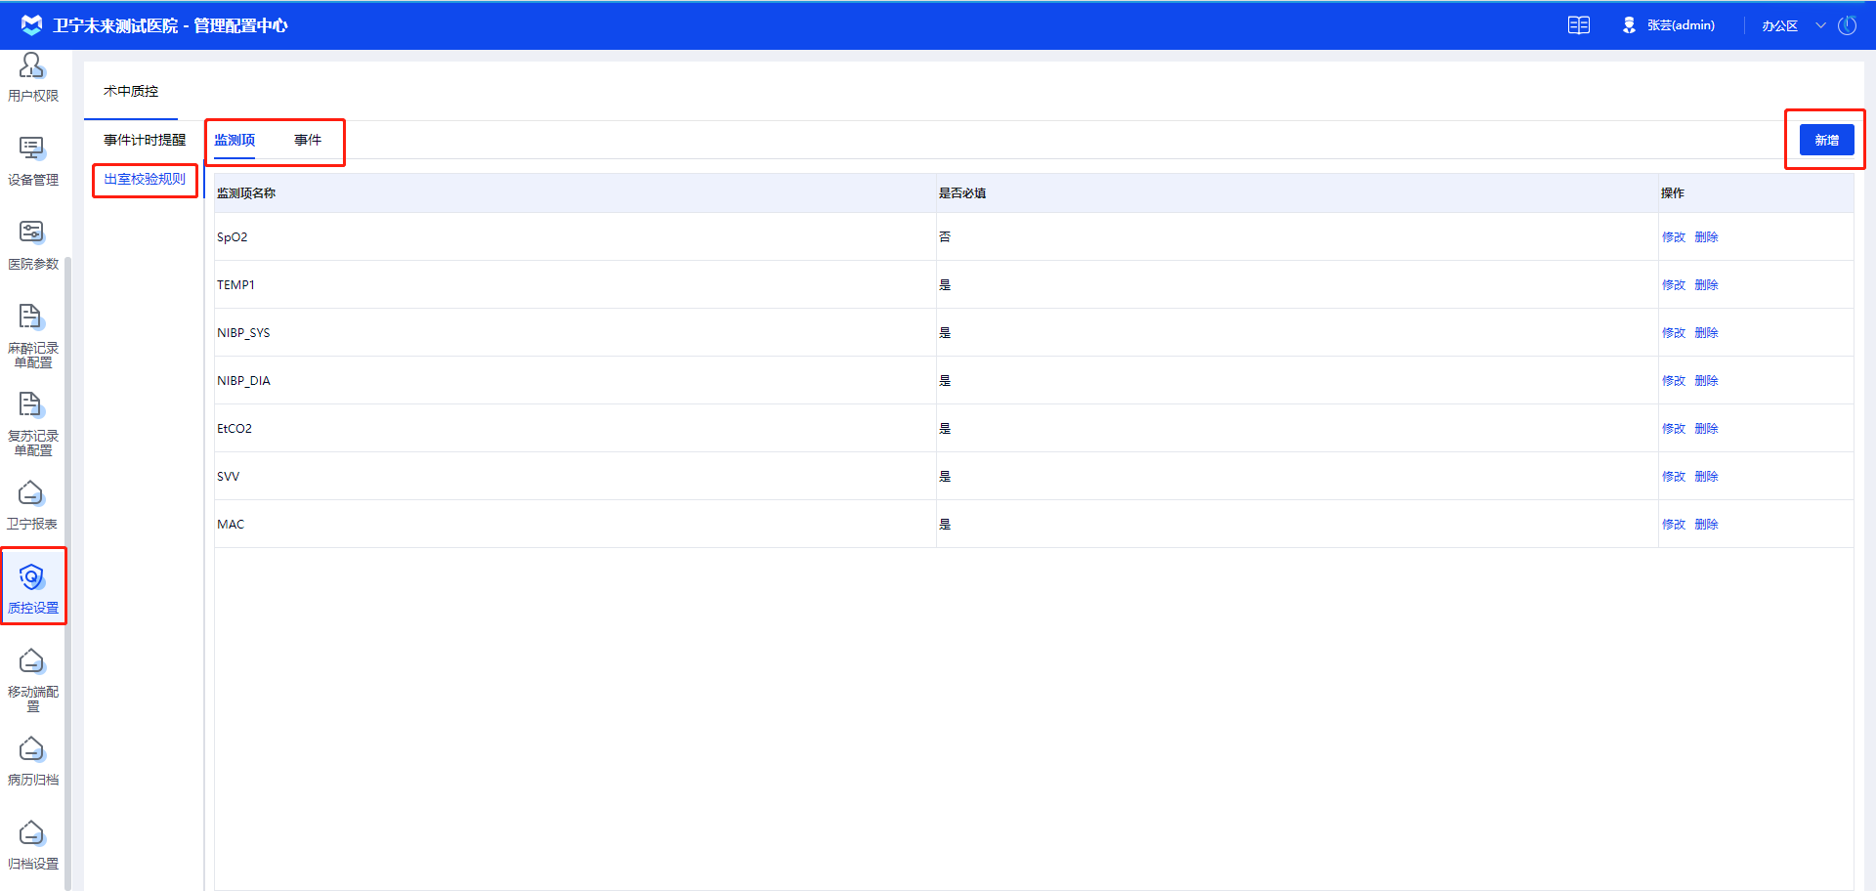Click the book-style icon in the top bar

click(1579, 25)
